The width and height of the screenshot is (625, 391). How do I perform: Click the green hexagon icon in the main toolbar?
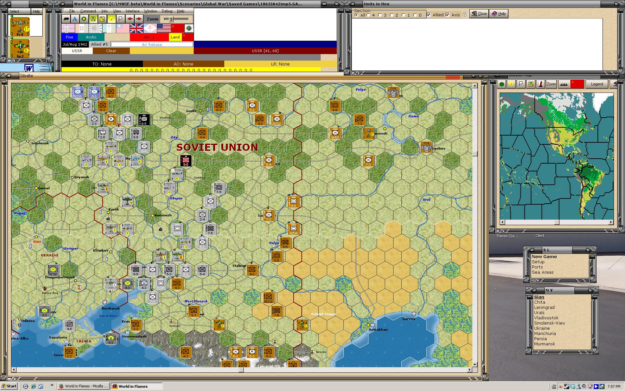(84, 19)
